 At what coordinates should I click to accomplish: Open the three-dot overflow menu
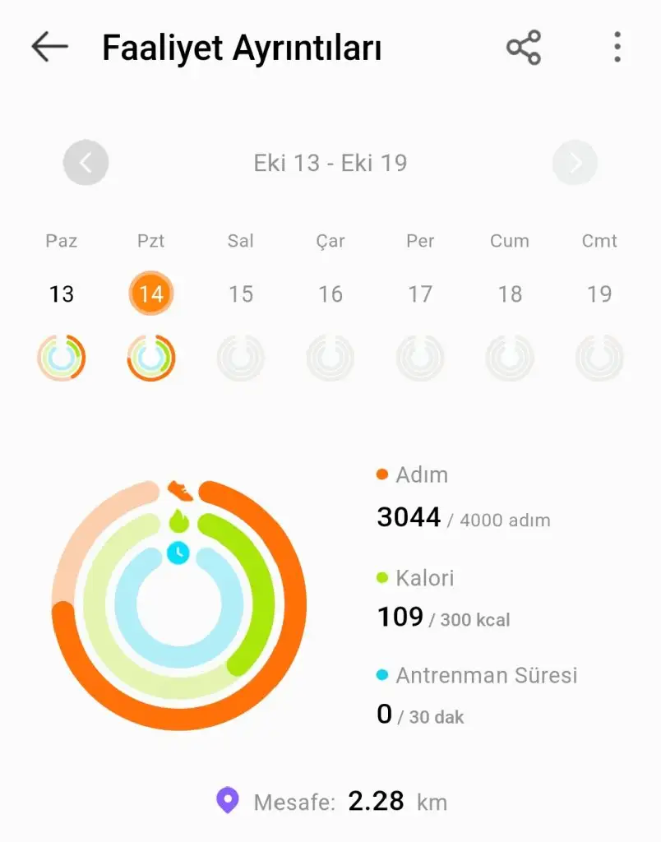tap(617, 48)
